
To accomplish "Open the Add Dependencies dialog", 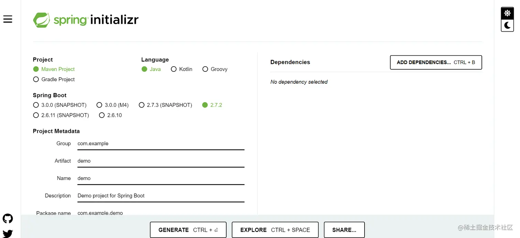I will pyautogui.click(x=436, y=63).
